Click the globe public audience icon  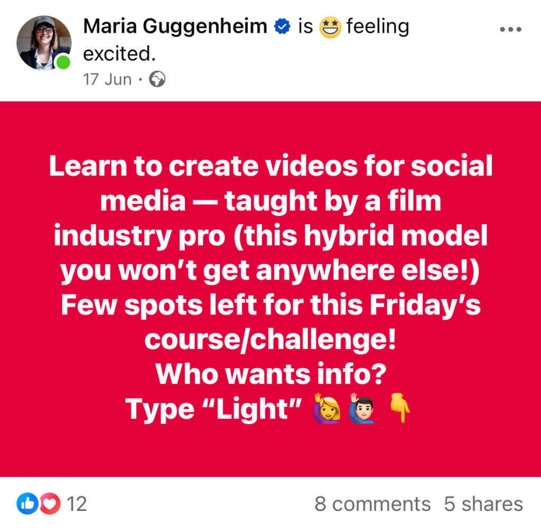(x=157, y=79)
